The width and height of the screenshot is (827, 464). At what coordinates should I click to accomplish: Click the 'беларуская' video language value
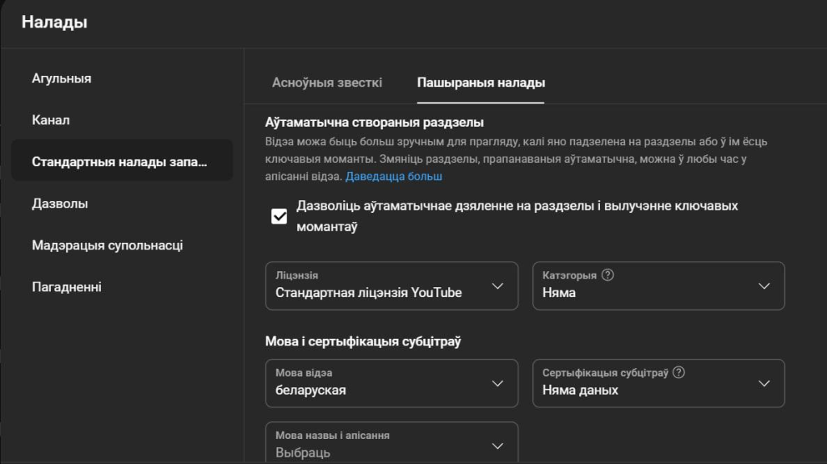(x=311, y=391)
